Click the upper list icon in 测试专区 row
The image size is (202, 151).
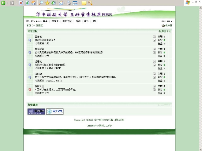pyautogui.click(x=154, y=86)
